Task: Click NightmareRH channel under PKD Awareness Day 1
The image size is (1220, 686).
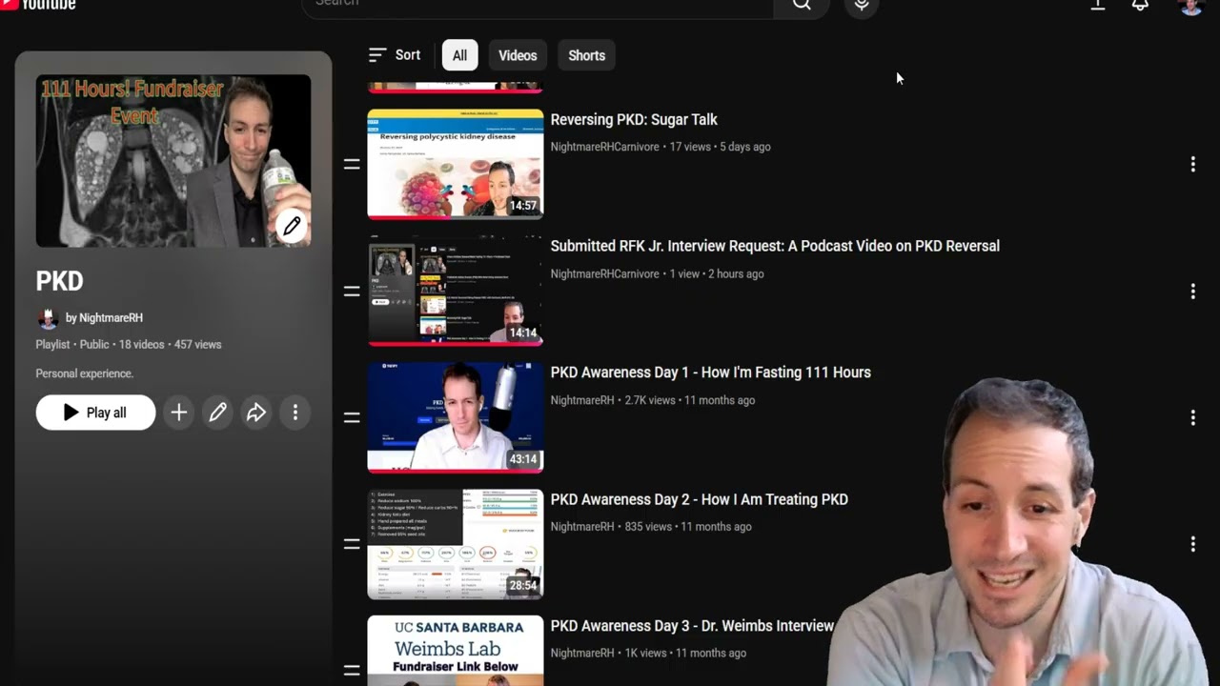Action: point(582,400)
